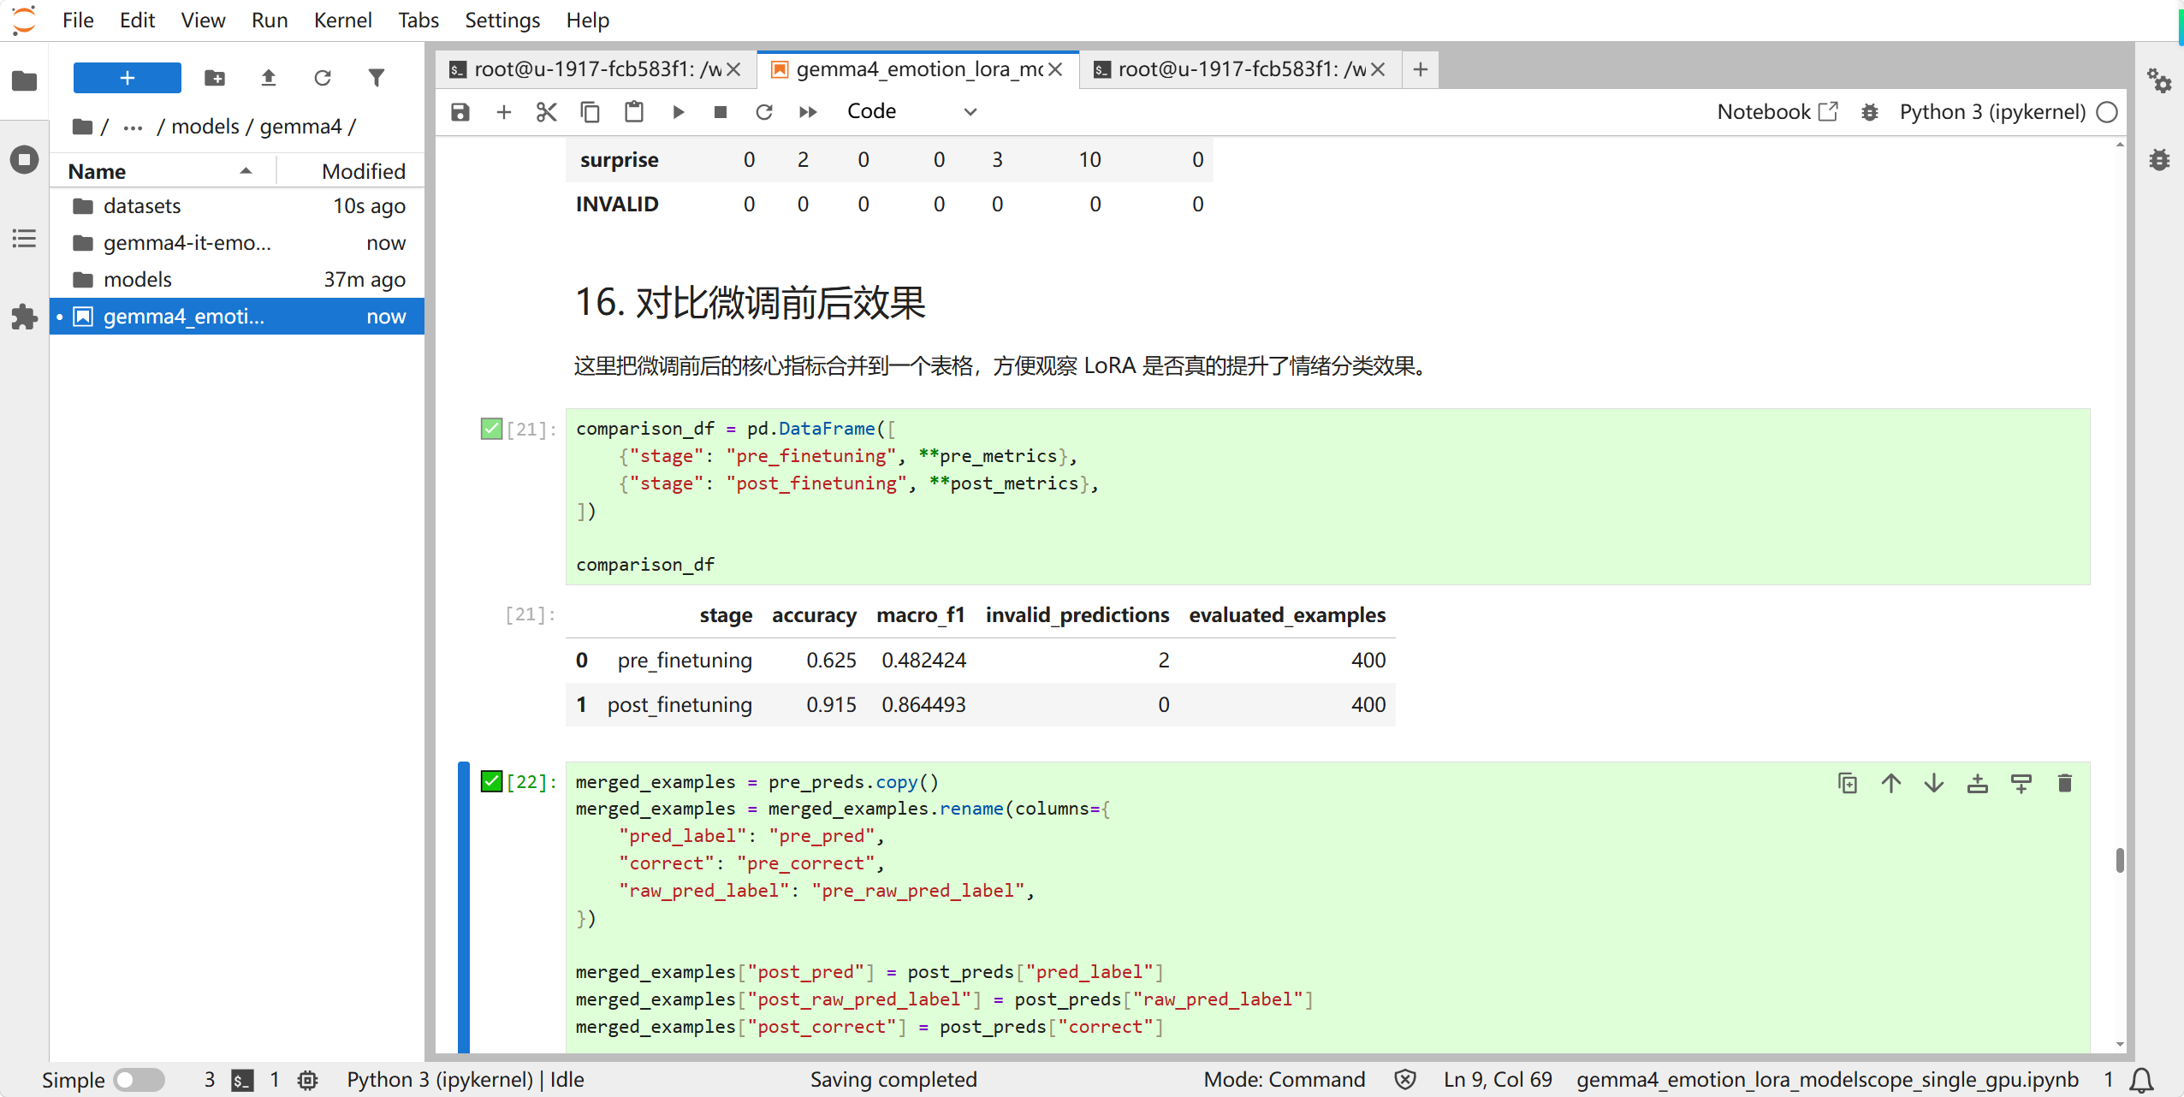Viewport: 2184px width, 1097px height.
Task: Sort files by Name column
Action: (x=163, y=171)
